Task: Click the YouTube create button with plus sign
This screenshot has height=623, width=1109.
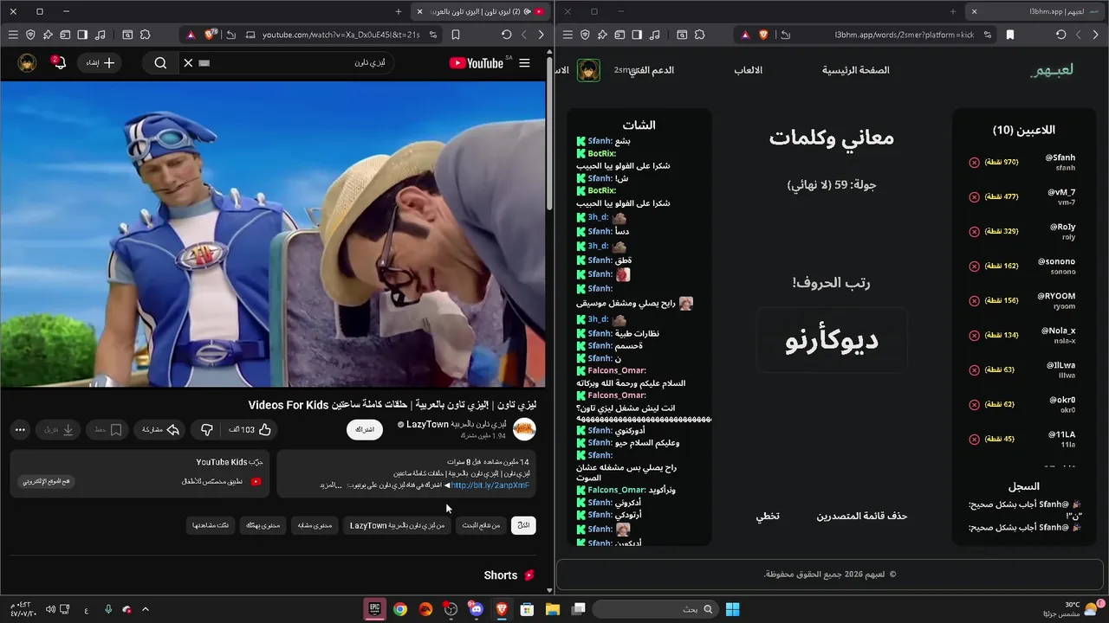Action: 99,63
